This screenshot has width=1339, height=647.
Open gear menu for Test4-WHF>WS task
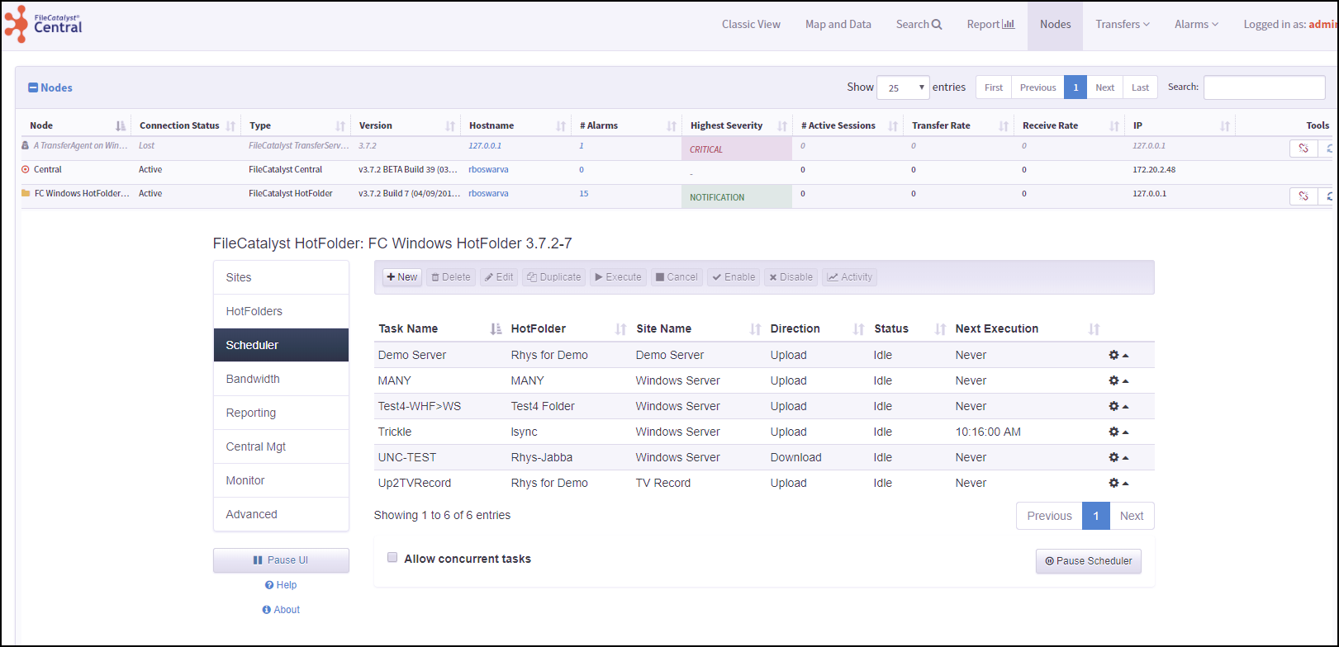point(1118,406)
